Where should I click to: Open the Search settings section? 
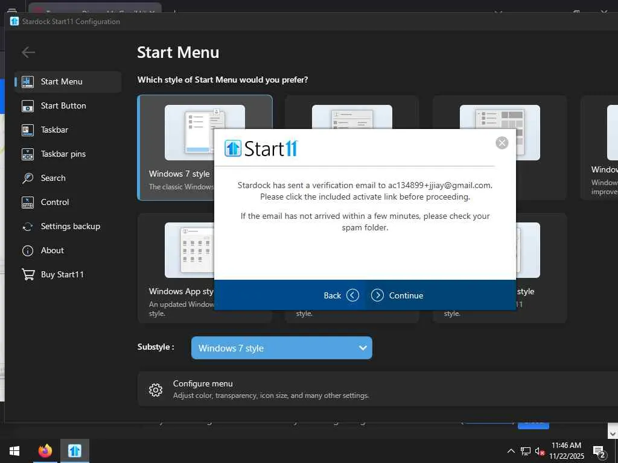pyautogui.click(x=68, y=178)
